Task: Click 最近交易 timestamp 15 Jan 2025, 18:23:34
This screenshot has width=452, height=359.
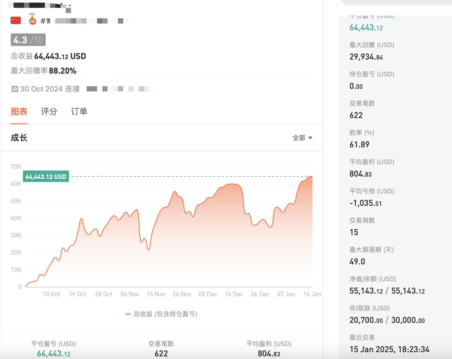Action: pyautogui.click(x=389, y=349)
